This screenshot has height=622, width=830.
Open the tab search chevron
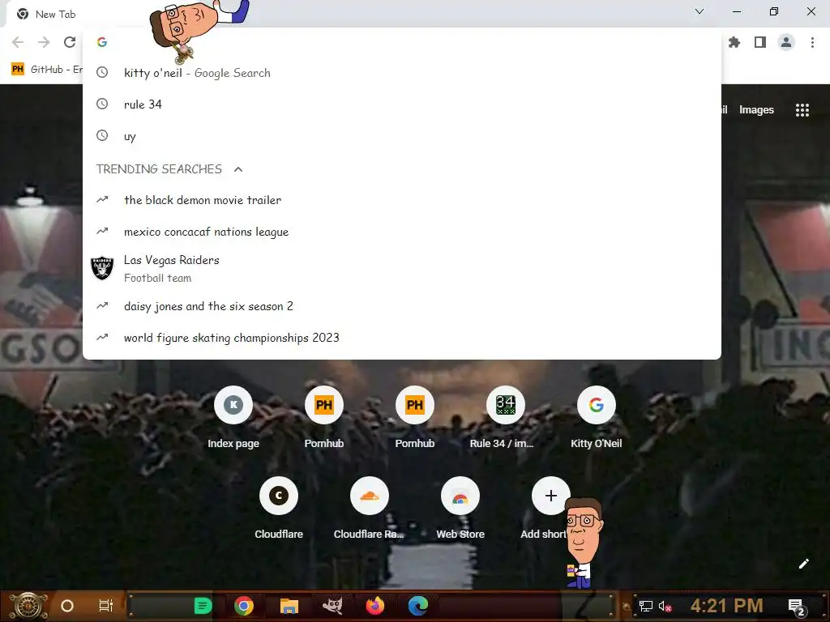(x=700, y=11)
